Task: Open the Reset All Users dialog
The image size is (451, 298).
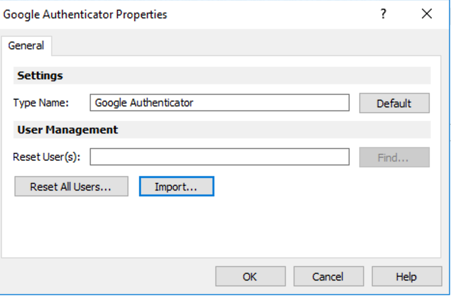Action: coord(71,186)
